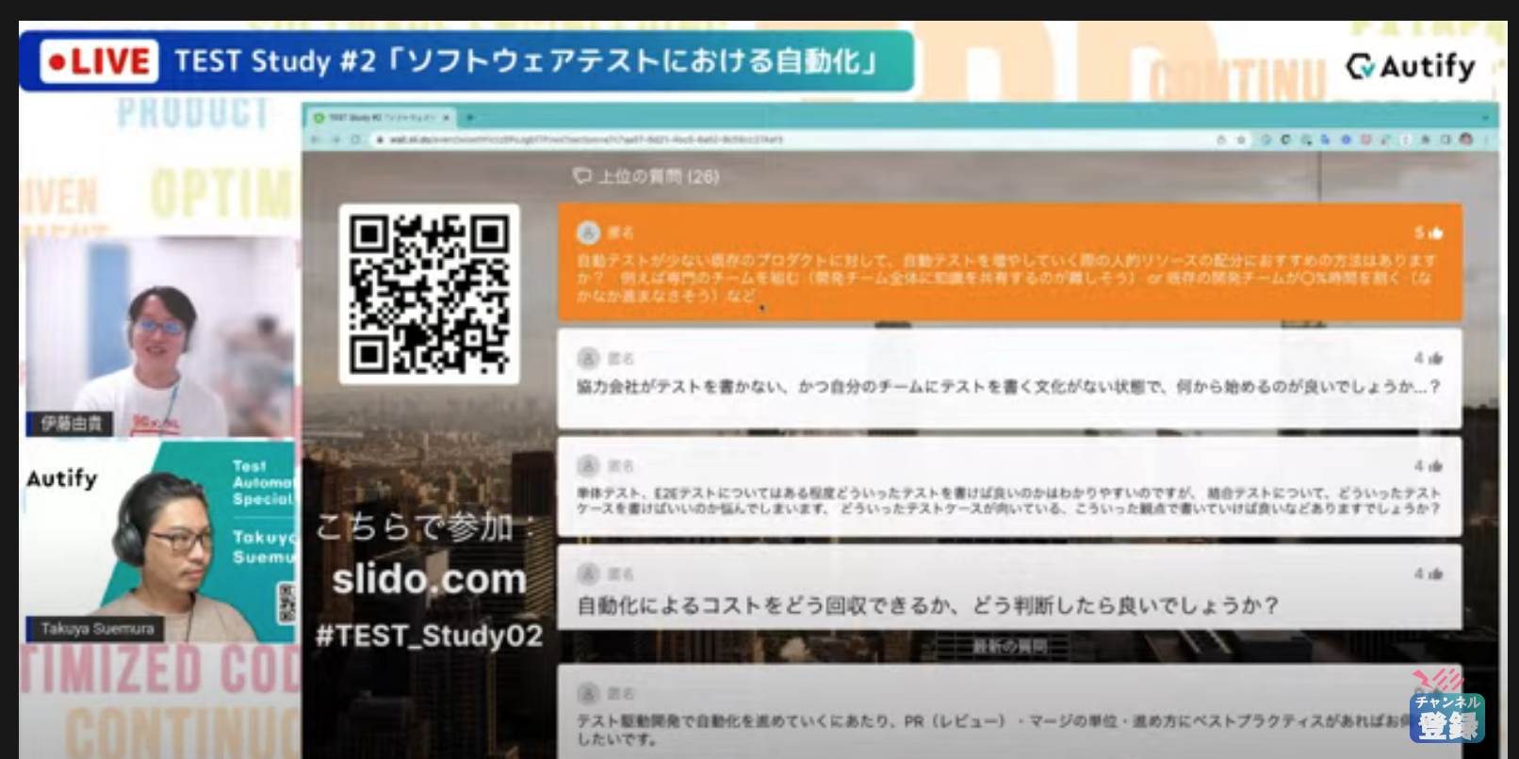Screen dimensions: 1519x759
Task: Close the TEST Study #2 browser tab
Action: click(x=446, y=118)
